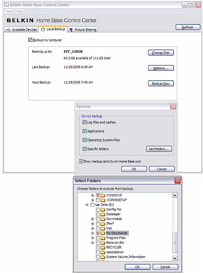Expand the WINDOWS folder node
The width and height of the screenshot is (203, 274).
(93, 195)
